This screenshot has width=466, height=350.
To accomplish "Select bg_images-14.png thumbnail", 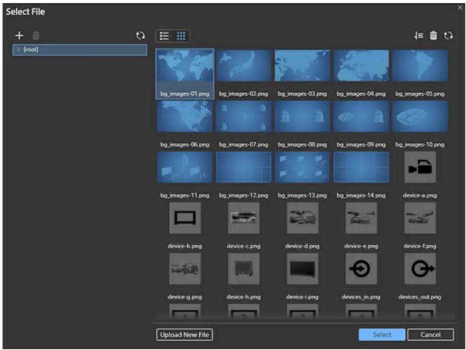I will tap(362, 167).
